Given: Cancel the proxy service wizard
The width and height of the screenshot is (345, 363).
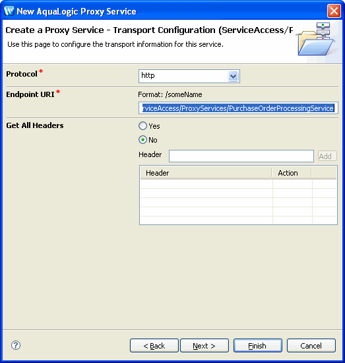Looking at the screenshot, I should tap(311, 346).
